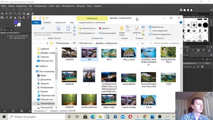Open the Слой menu in GIMP
Image resolution: width=213 pixels, height=120 pixels.
click(x=51, y=6)
